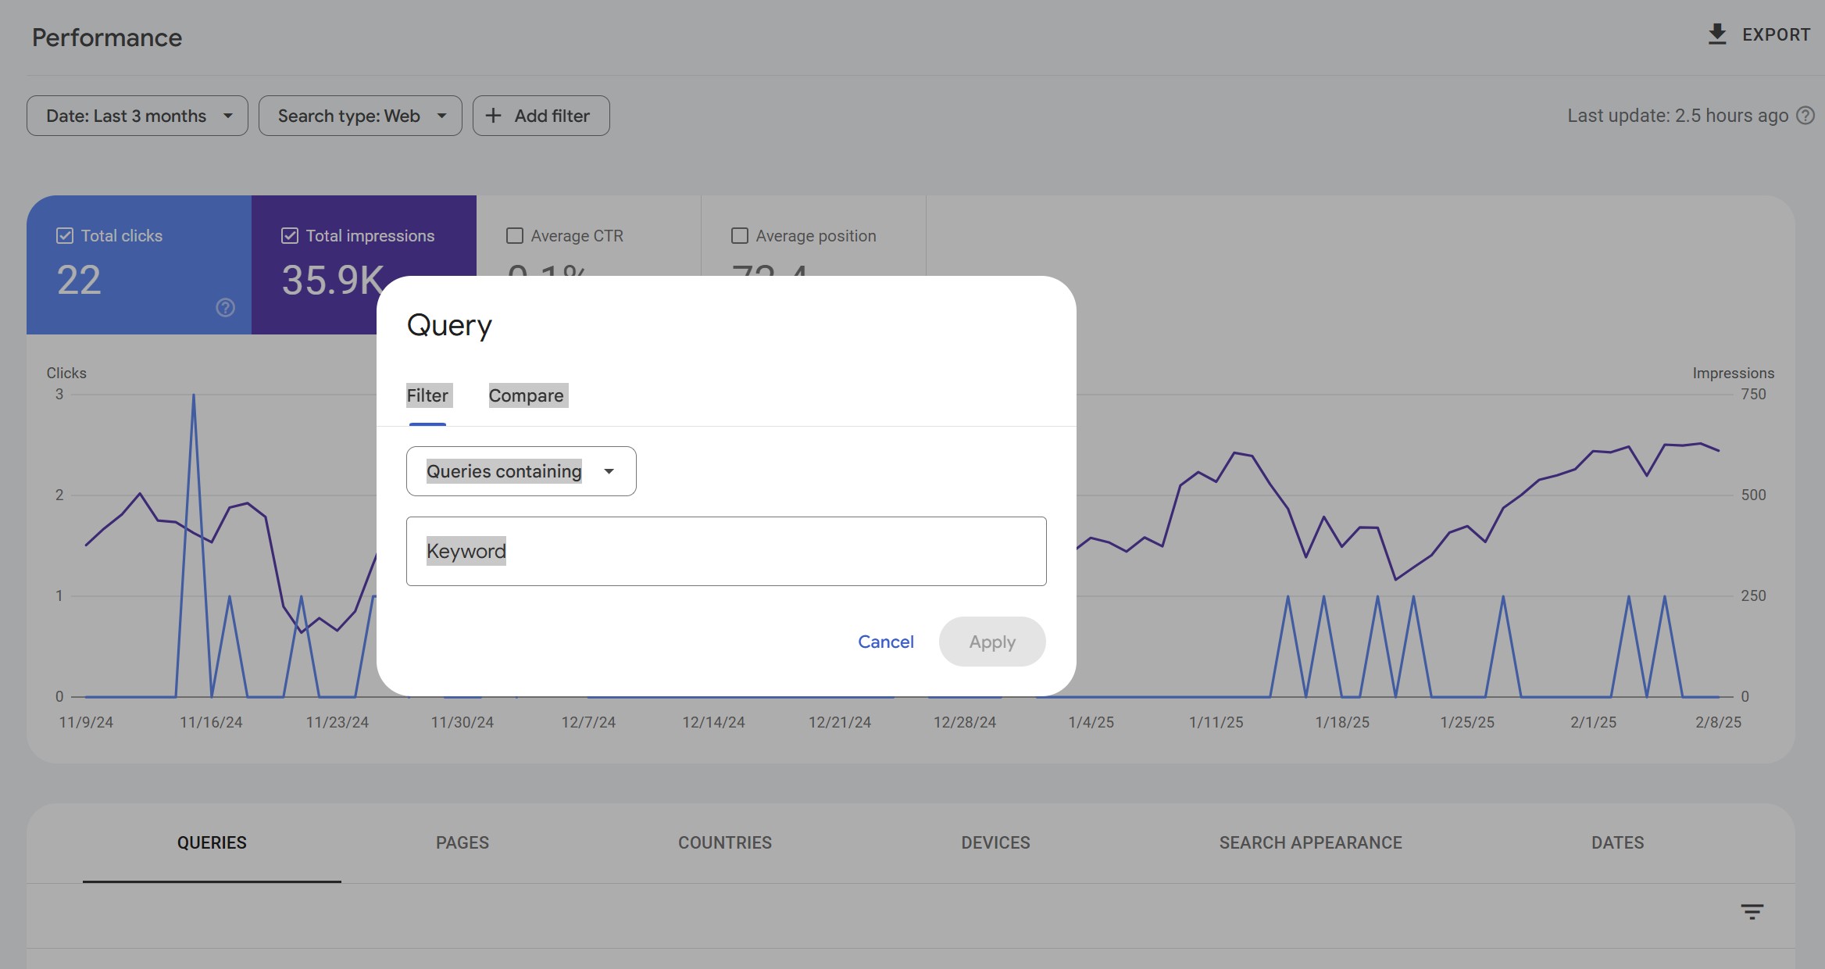Click the help icon in Total clicks card
1825x969 pixels.
pos(225,308)
